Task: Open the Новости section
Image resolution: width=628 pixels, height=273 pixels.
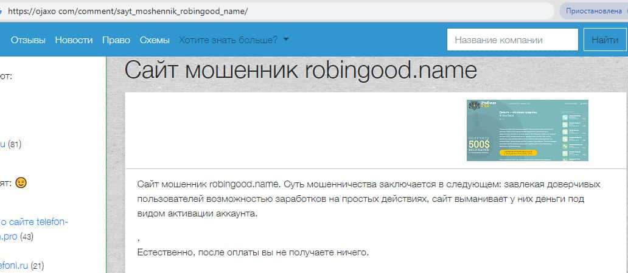Action: pos(74,40)
